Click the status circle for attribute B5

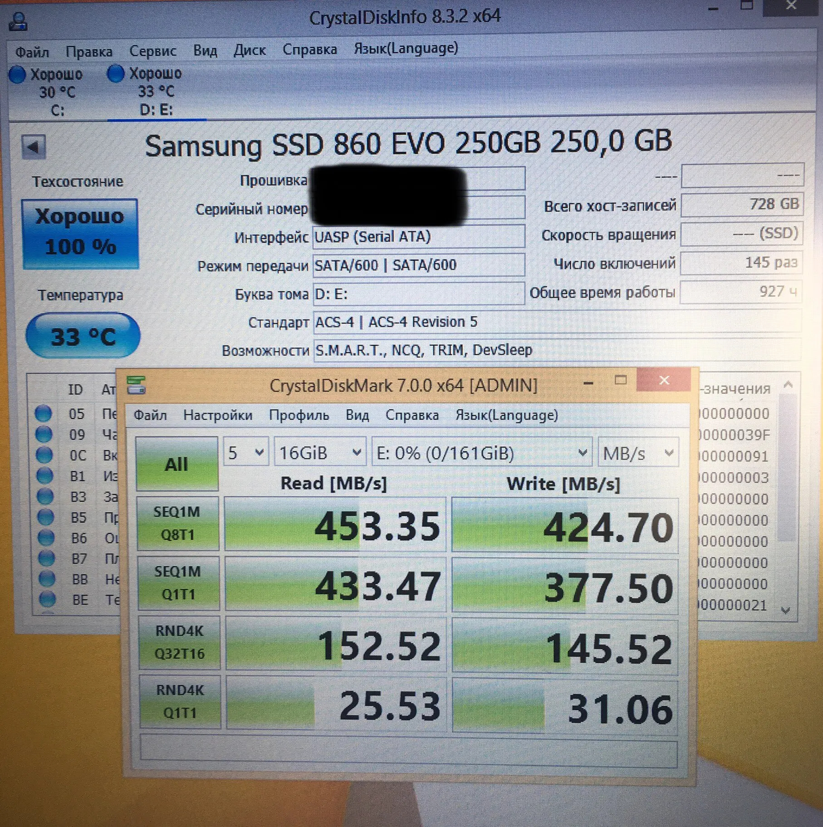pos(46,517)
